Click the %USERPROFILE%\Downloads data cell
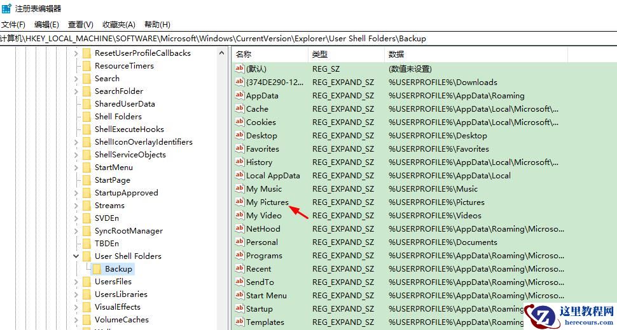Screen dimensions: 617x330 443,82
